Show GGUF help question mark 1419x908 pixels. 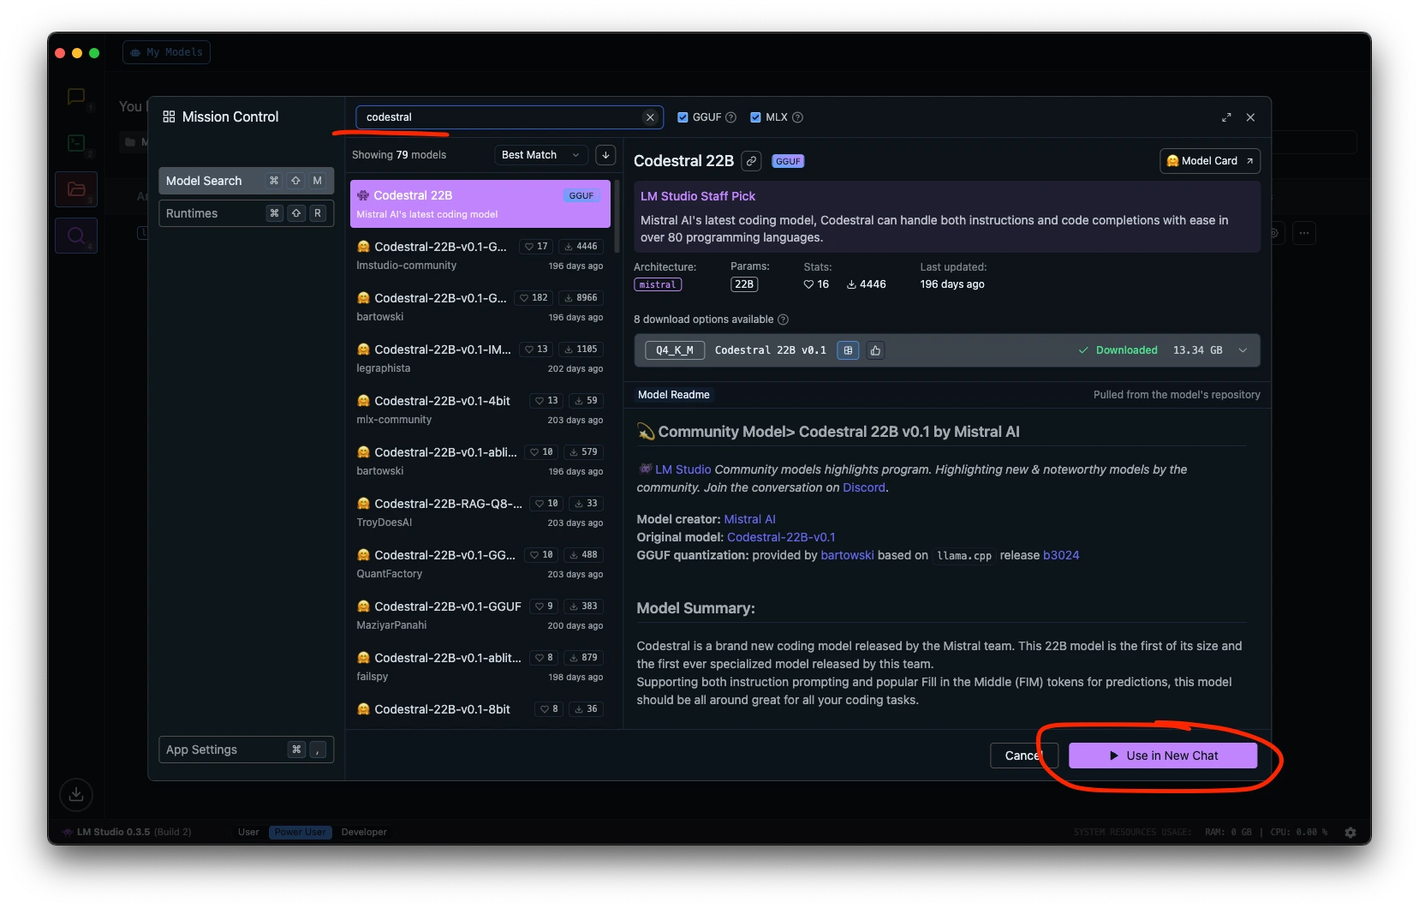[x=731, y=117]
